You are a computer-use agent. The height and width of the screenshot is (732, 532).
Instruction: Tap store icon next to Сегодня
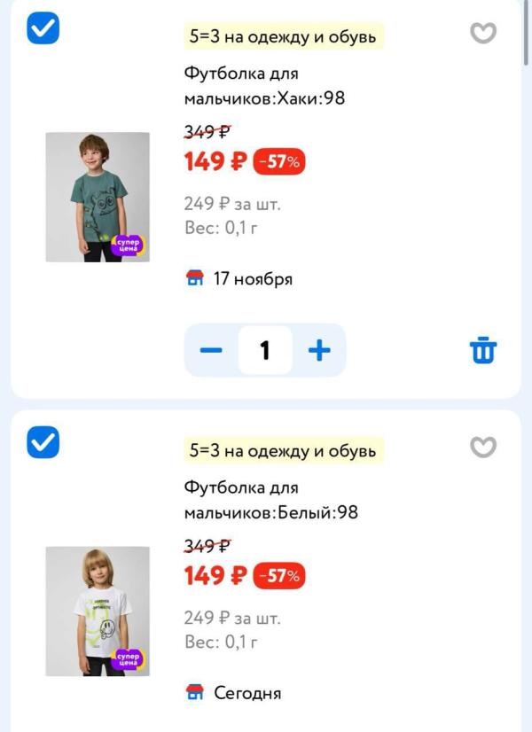coord(195,692)
